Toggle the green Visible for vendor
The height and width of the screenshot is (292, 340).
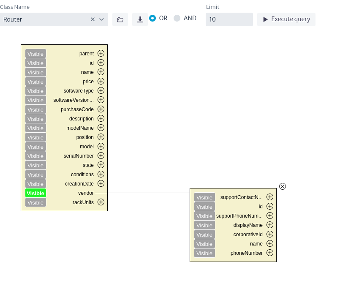click(x=35, y=193)
